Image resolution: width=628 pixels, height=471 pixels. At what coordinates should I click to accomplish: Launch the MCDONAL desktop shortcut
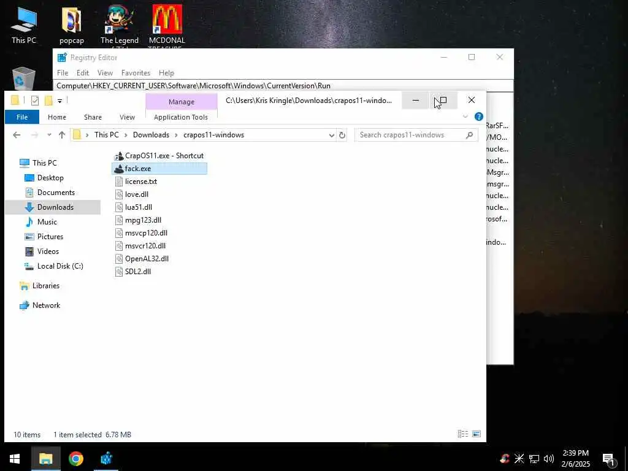pos(167,25)
